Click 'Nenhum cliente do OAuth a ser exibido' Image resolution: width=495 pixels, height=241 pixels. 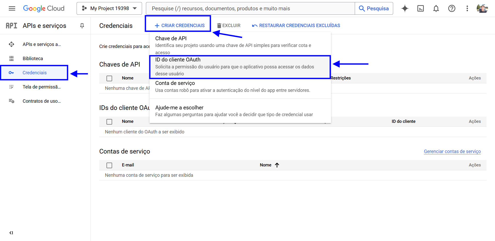pyautogui.click(x=145, y=132)
